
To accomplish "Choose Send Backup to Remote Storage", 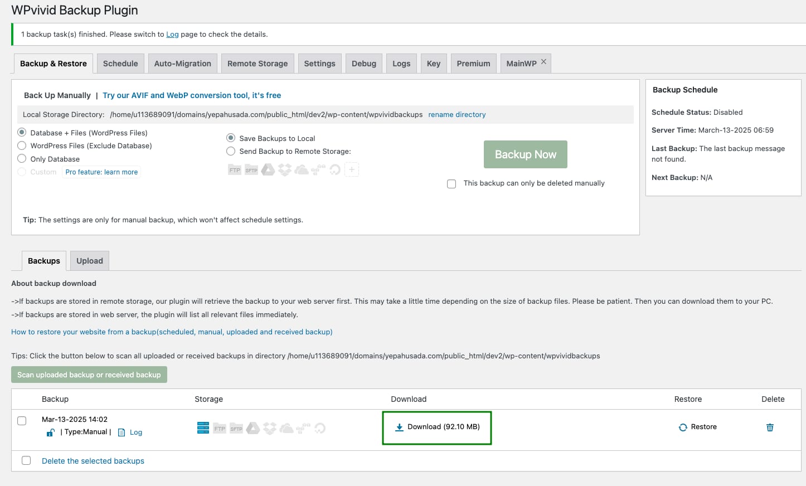I will pos(231,151).
